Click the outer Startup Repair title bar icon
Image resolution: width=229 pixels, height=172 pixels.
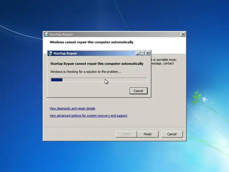tap(46, 34)
